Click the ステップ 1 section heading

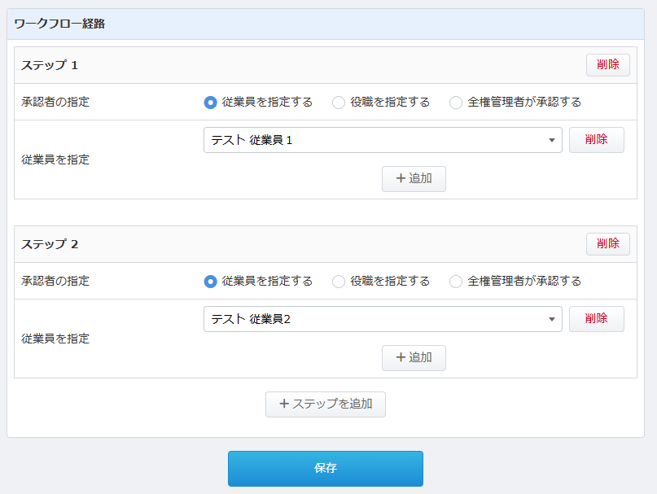(x=50, y=65)
